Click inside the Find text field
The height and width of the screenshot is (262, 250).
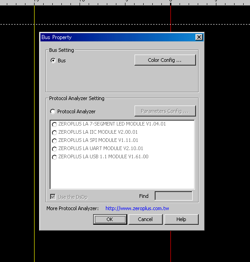(x=174, y=196)
